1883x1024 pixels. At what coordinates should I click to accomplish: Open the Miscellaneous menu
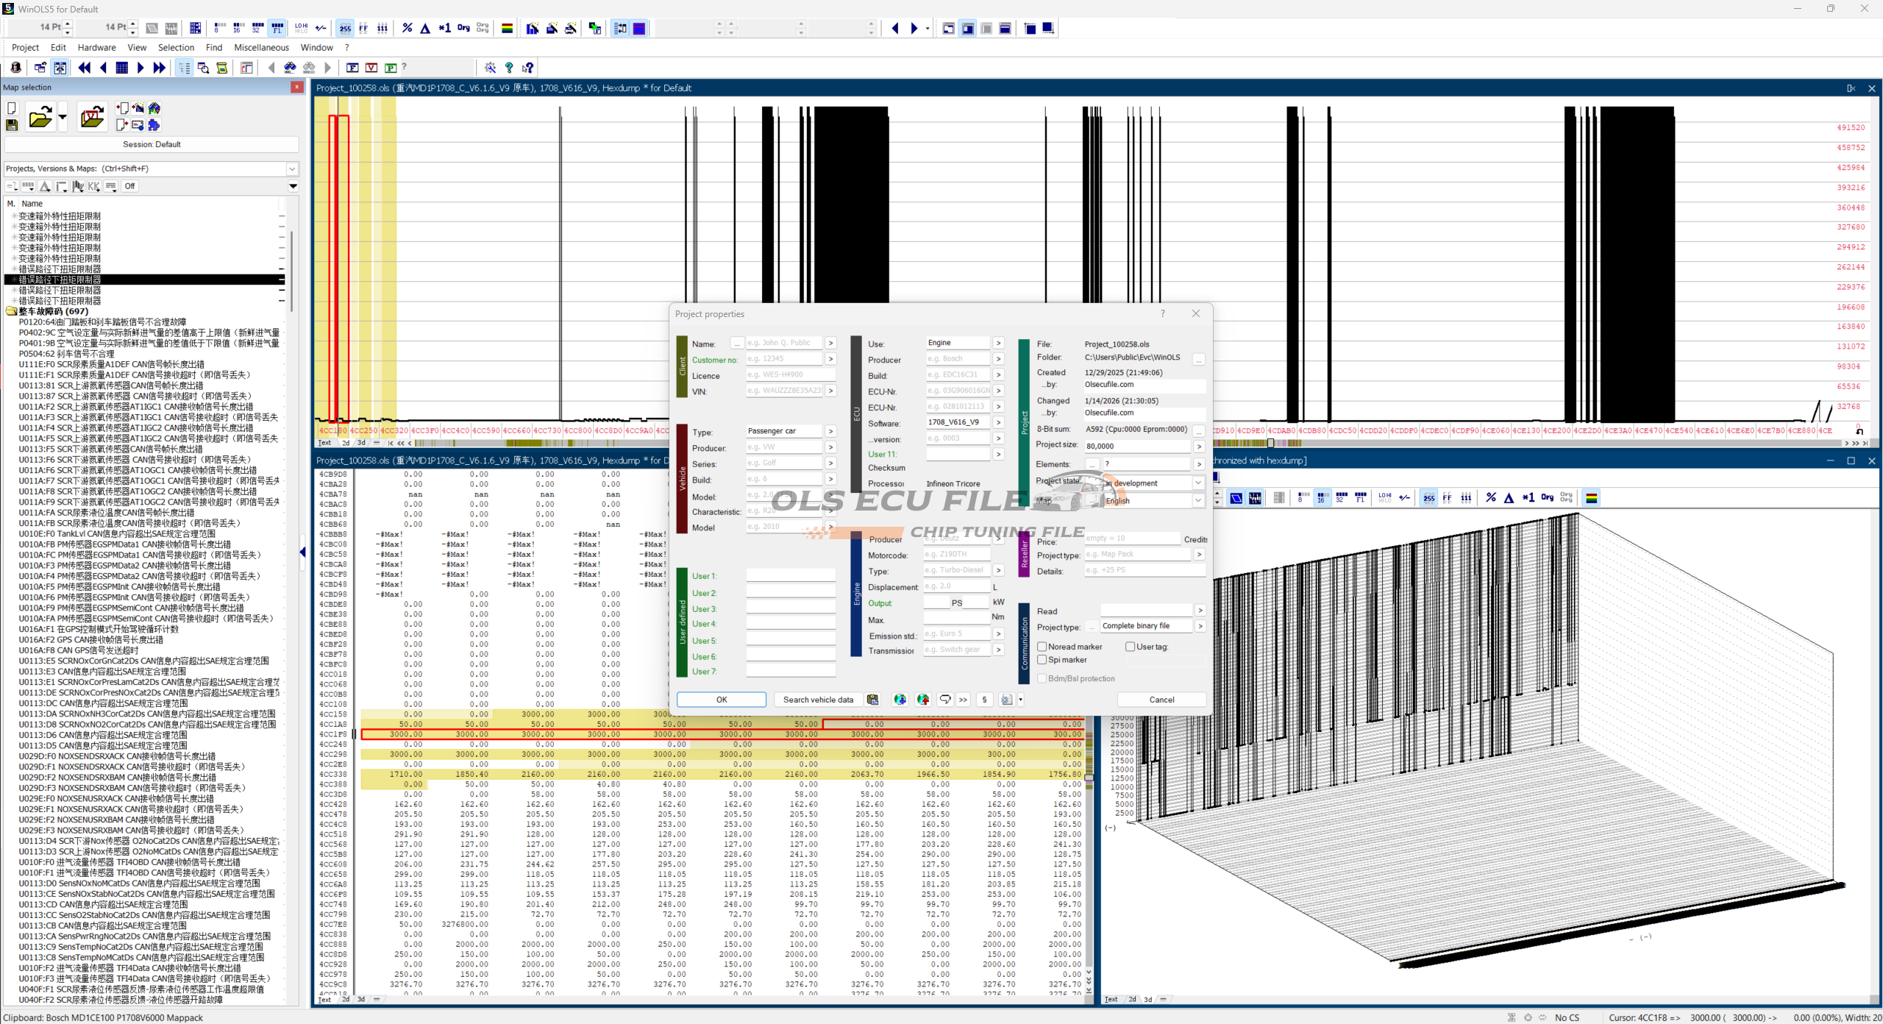pos(261,47)
